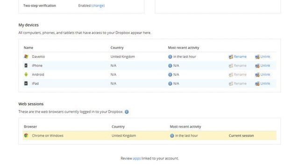
Task: Click the 'Web sessions' heading
Action: [x=31, y=104]
